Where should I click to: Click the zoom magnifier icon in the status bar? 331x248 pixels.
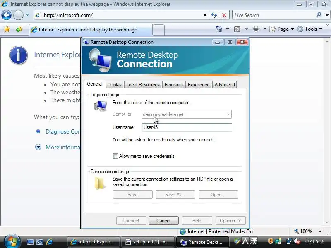(296, 231)
